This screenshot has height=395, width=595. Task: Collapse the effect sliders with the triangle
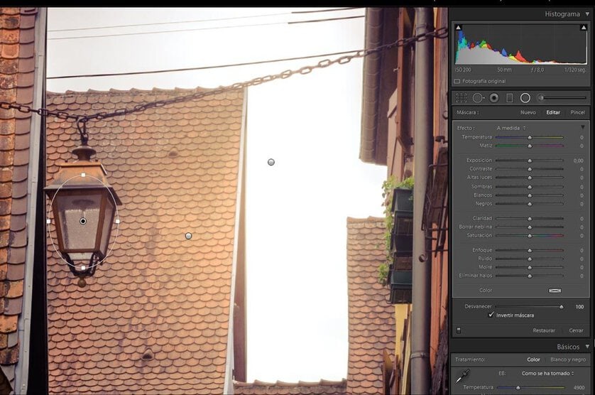click(583, 127)
